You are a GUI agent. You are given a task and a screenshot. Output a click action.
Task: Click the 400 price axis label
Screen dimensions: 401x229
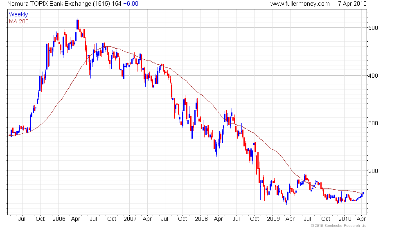(x=373, y=76)
